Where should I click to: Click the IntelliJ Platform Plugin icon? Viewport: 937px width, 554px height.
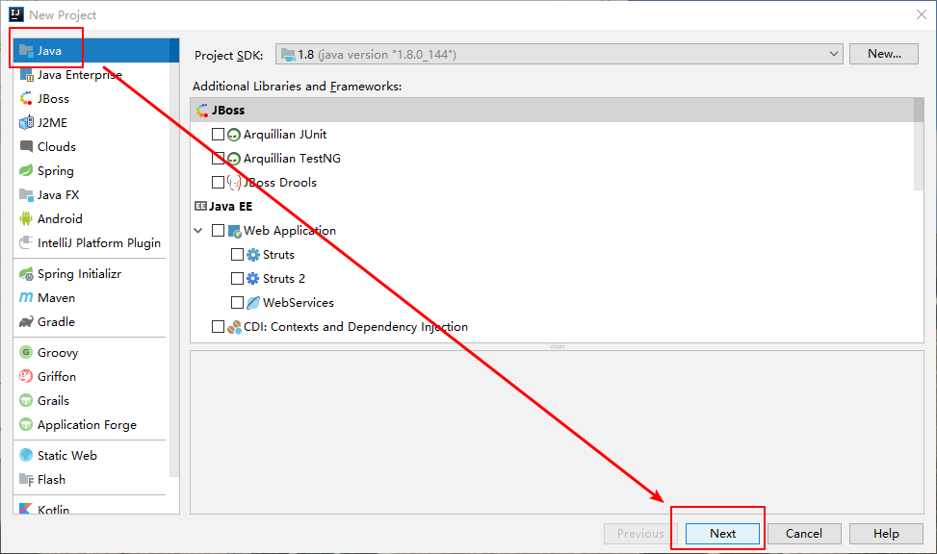[26, 242]
